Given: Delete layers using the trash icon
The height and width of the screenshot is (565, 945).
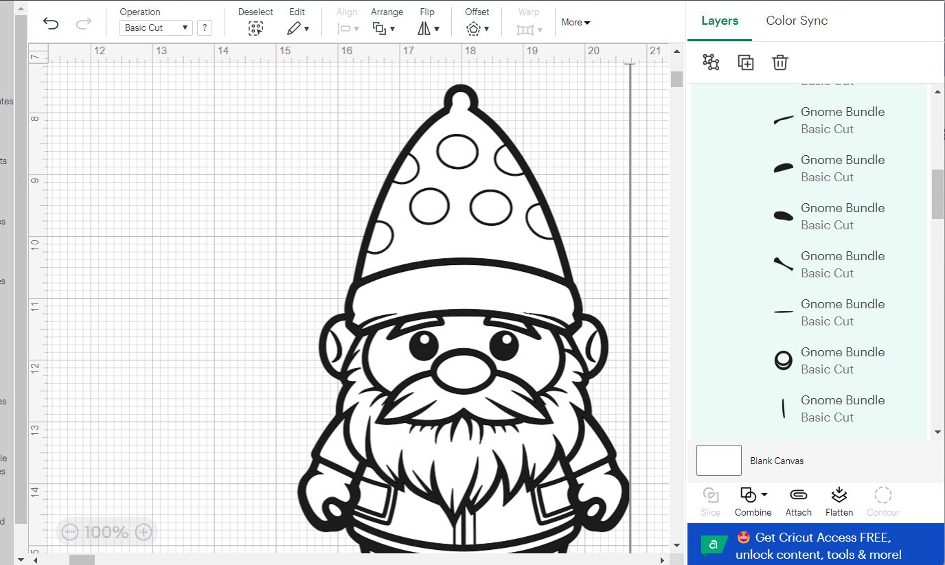Looking at the screenshot, I should (x=780, y=62).
